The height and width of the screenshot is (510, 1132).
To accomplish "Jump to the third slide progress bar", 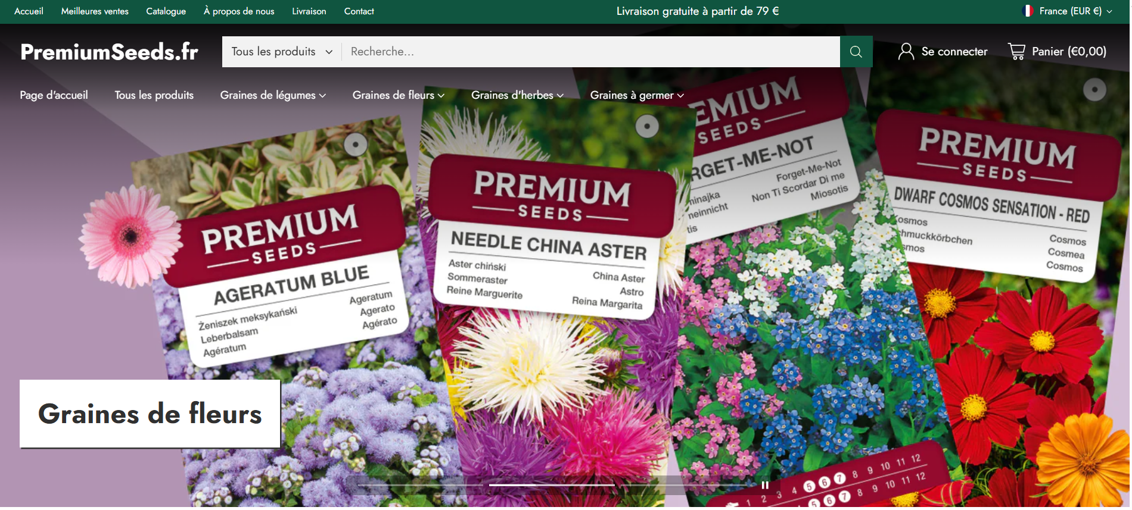I will 683,485.
